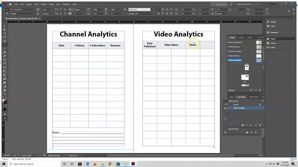Select the Zoom tool

5,94
